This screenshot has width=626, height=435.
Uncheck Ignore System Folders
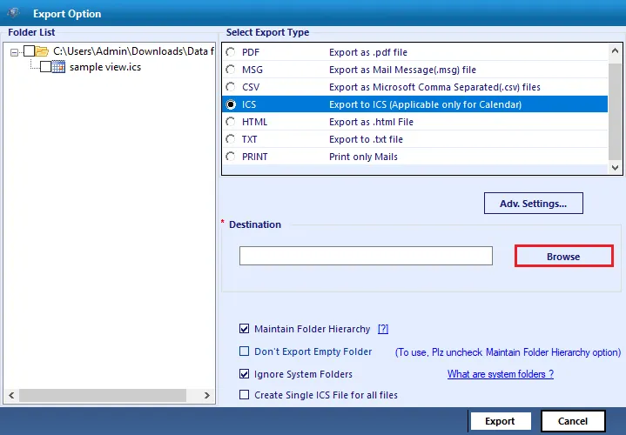point(244,374)
